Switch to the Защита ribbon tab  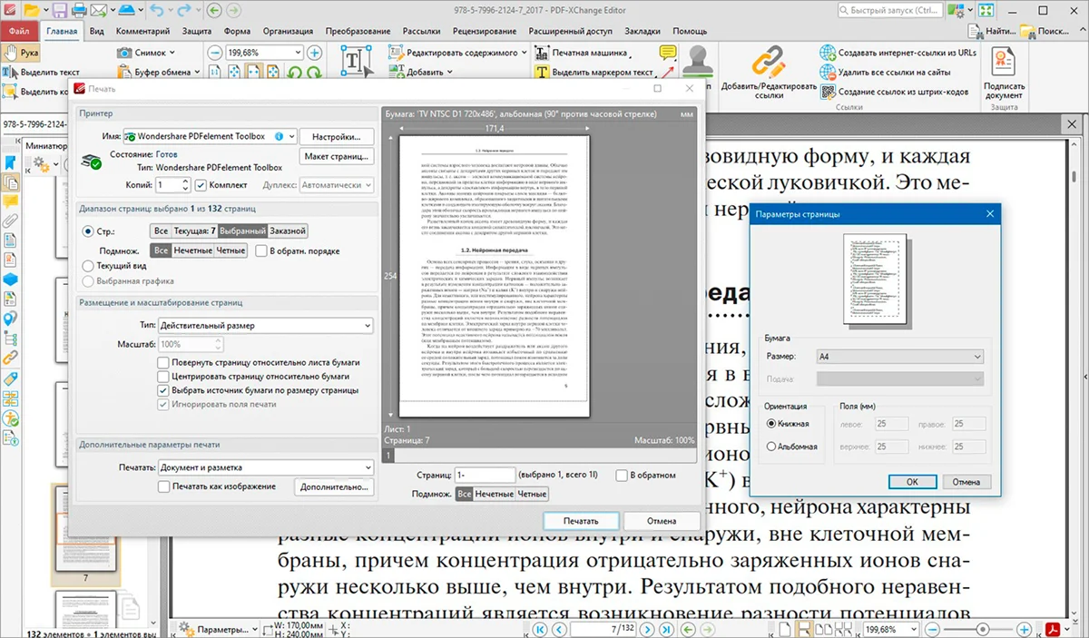(x=197, y=31)
